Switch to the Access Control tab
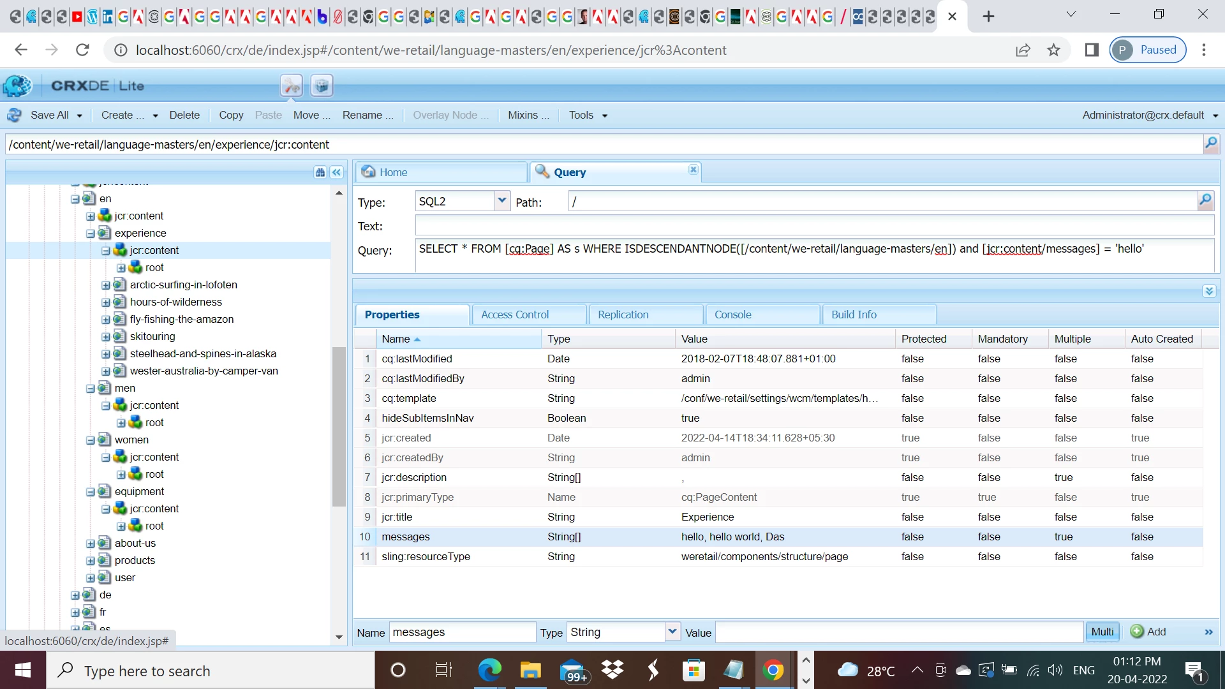The height and width of the screenshot is (689, 1225). click(x=514, y=315)
